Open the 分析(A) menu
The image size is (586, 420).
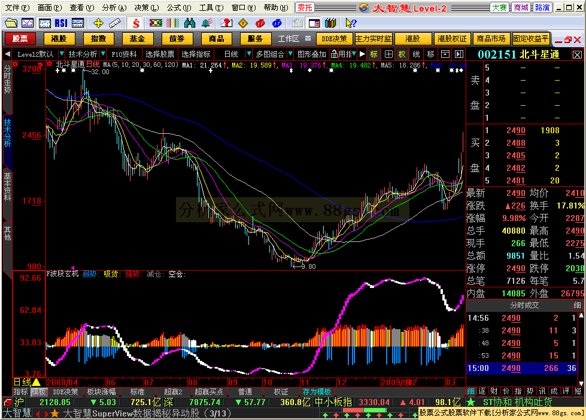click(x=114, y=7)
